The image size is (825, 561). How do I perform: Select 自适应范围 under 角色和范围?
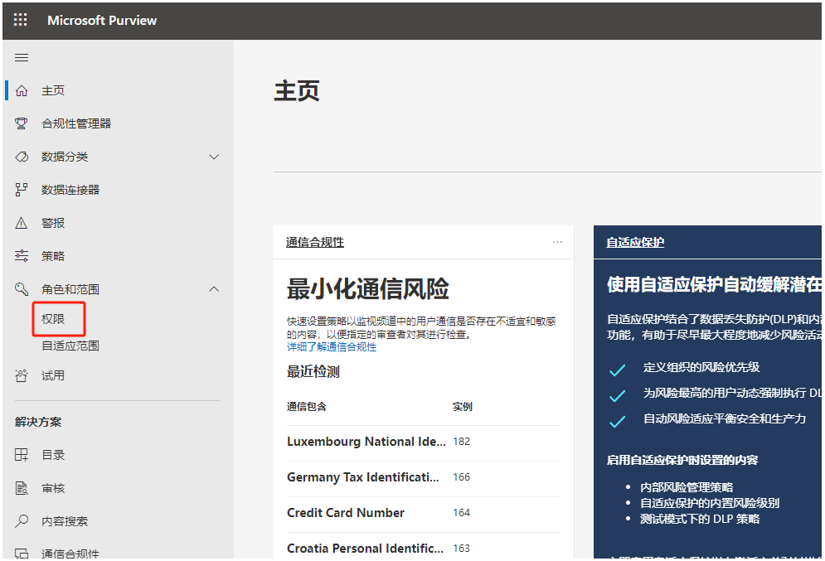coord(70,346)
